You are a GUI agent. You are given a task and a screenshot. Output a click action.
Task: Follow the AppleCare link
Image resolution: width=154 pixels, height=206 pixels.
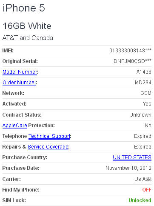click(x=15, y=126)
